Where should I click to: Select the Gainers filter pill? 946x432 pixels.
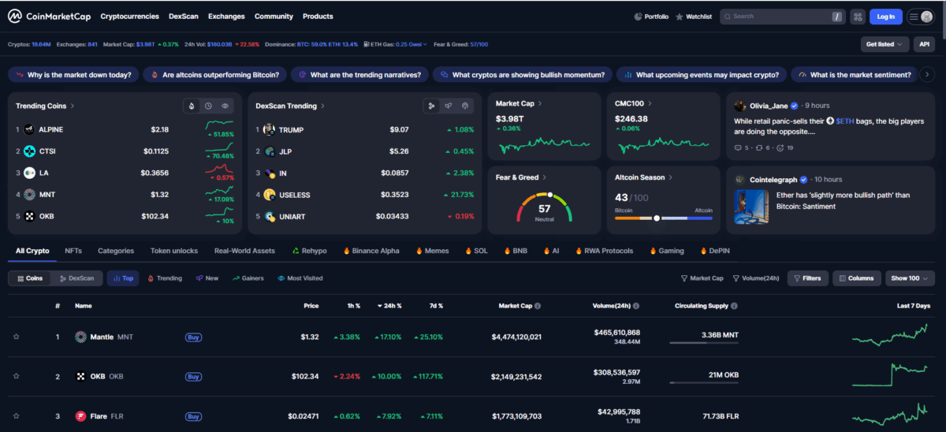248,278
